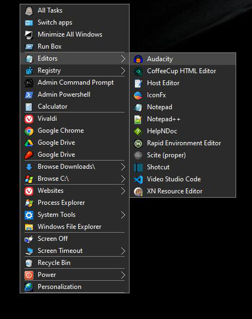252x319 pixels.
Task: Launch XN Resource Editor
Action: pos(183,191)
